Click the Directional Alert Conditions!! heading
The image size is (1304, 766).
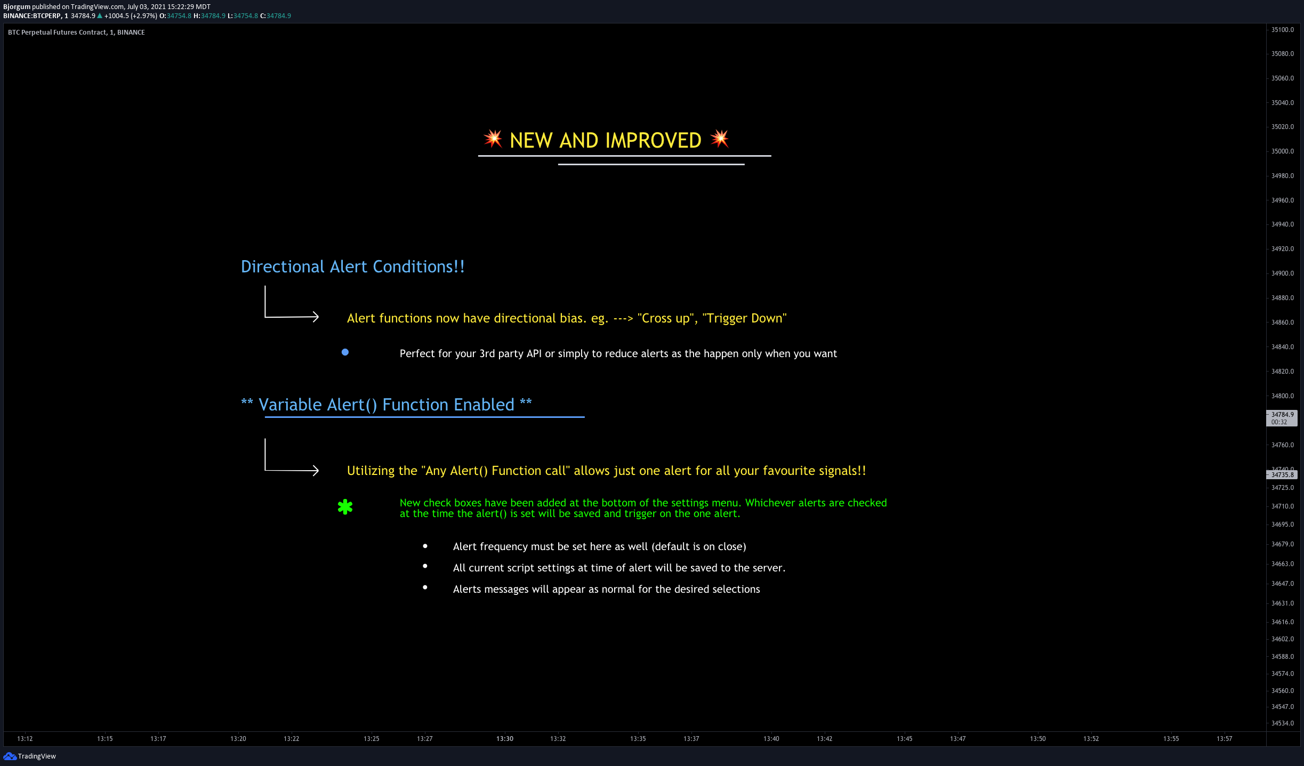[353, 267]
